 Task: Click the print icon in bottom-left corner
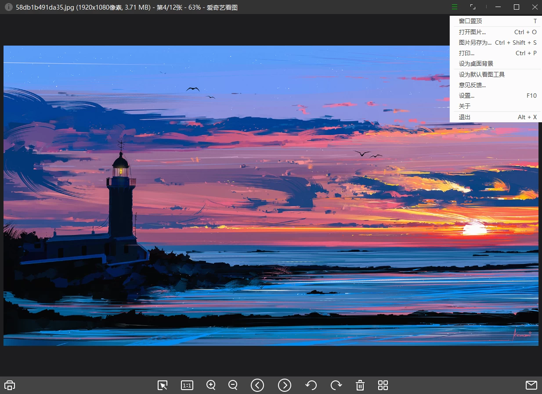[9, 385]
